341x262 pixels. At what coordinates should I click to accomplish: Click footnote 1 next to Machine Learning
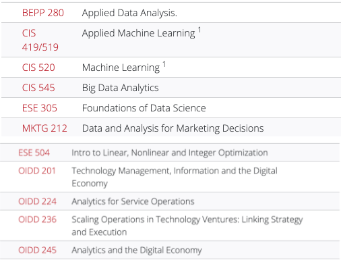[164, 64]
